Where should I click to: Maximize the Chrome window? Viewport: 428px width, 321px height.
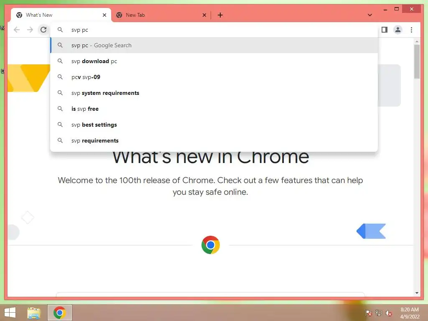pyautogui.click(x=397, y=9)
